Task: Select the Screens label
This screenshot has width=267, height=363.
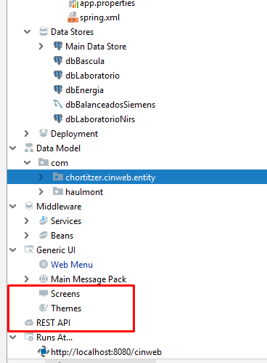Action: coord(65,294)
